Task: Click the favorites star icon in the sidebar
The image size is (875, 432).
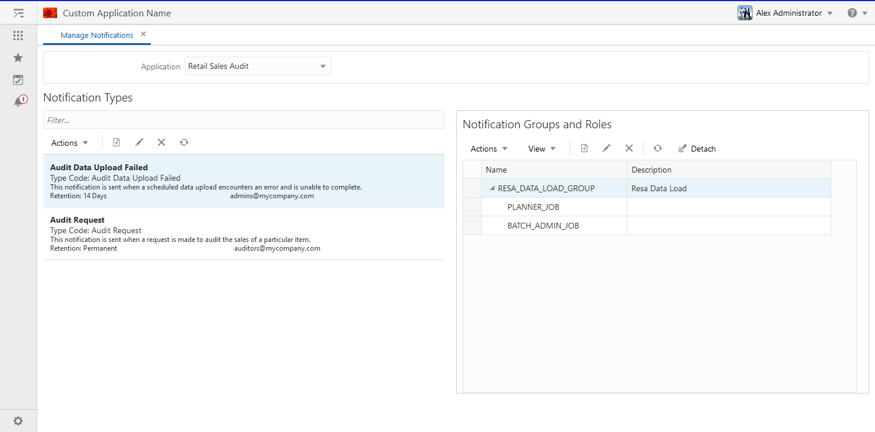Action: click(18, 58)
